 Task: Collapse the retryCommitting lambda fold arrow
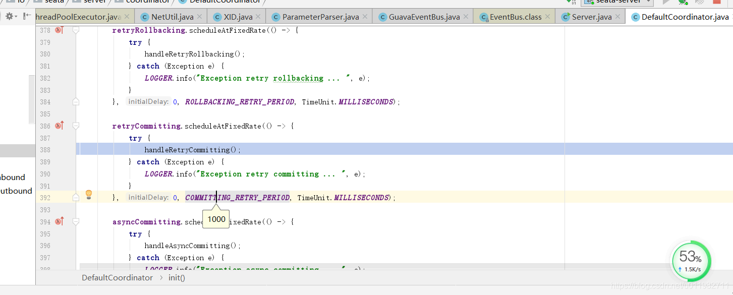click(76, 126)
